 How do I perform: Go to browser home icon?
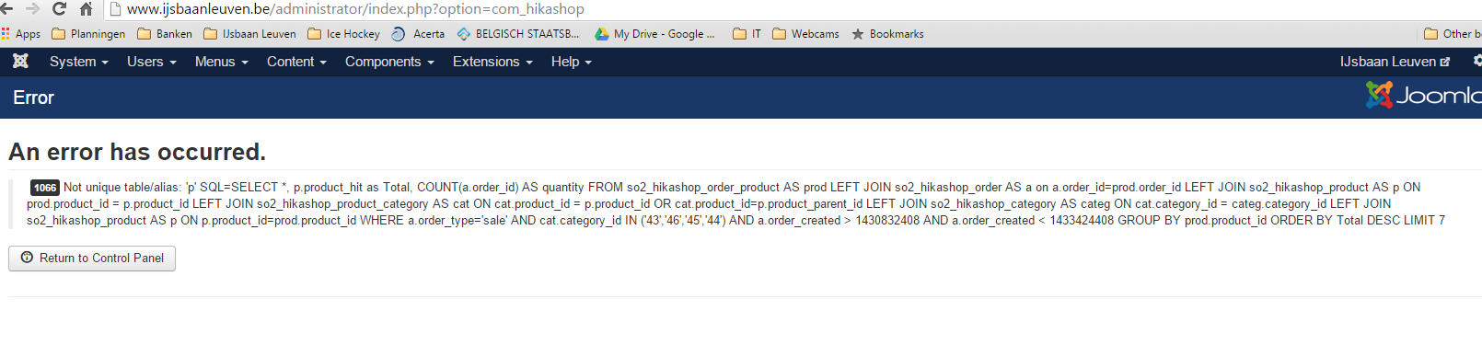click(x=87, y=9)
